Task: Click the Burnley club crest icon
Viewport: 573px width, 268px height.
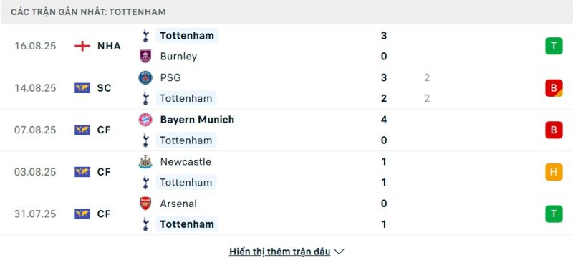Action: 145,57
